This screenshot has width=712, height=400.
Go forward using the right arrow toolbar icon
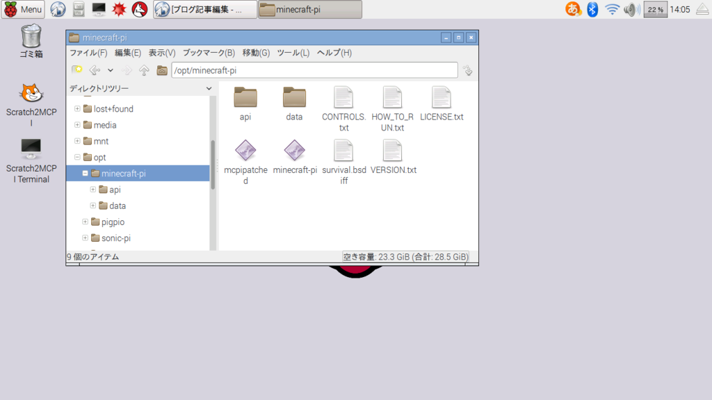(127, 70)
